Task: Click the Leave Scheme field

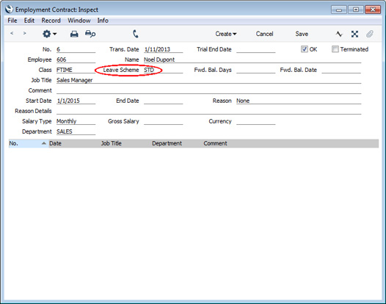Action: [163, 70]
